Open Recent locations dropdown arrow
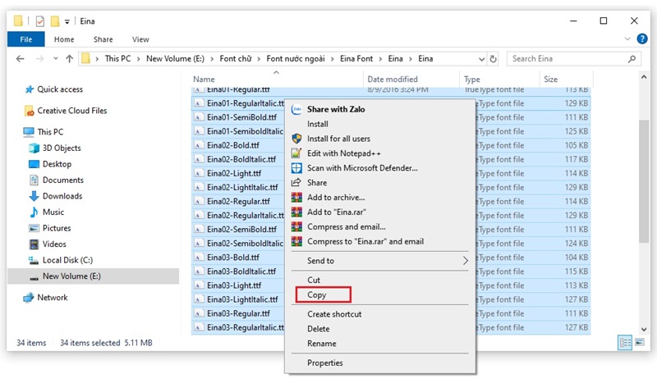 [x=56, y=58]
